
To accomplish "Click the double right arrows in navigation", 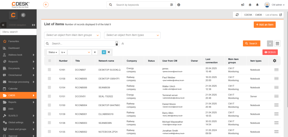I will pyautogui.click(x=33, y=25).
